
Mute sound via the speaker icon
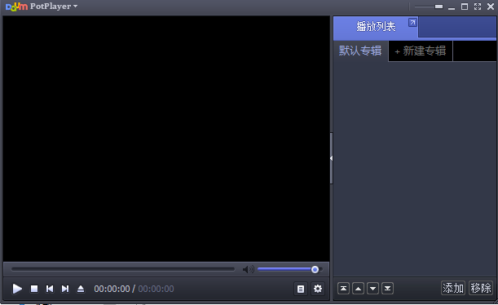click(248, 269)
